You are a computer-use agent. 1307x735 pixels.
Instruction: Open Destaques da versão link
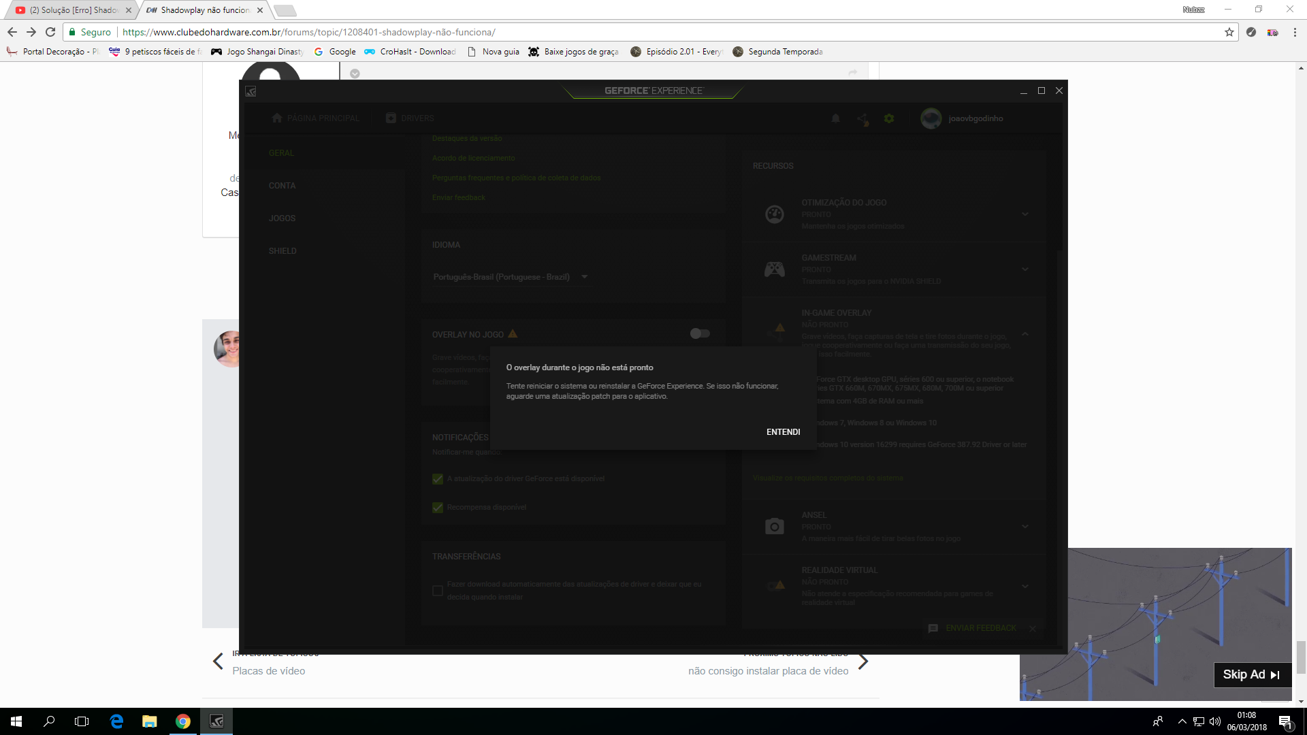[x=467, y=138]
